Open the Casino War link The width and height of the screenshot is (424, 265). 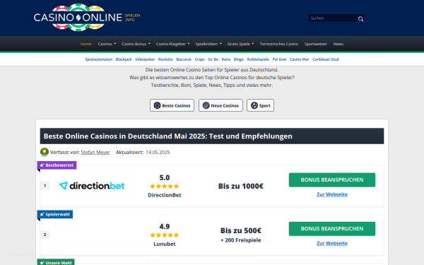pos(299,59)
